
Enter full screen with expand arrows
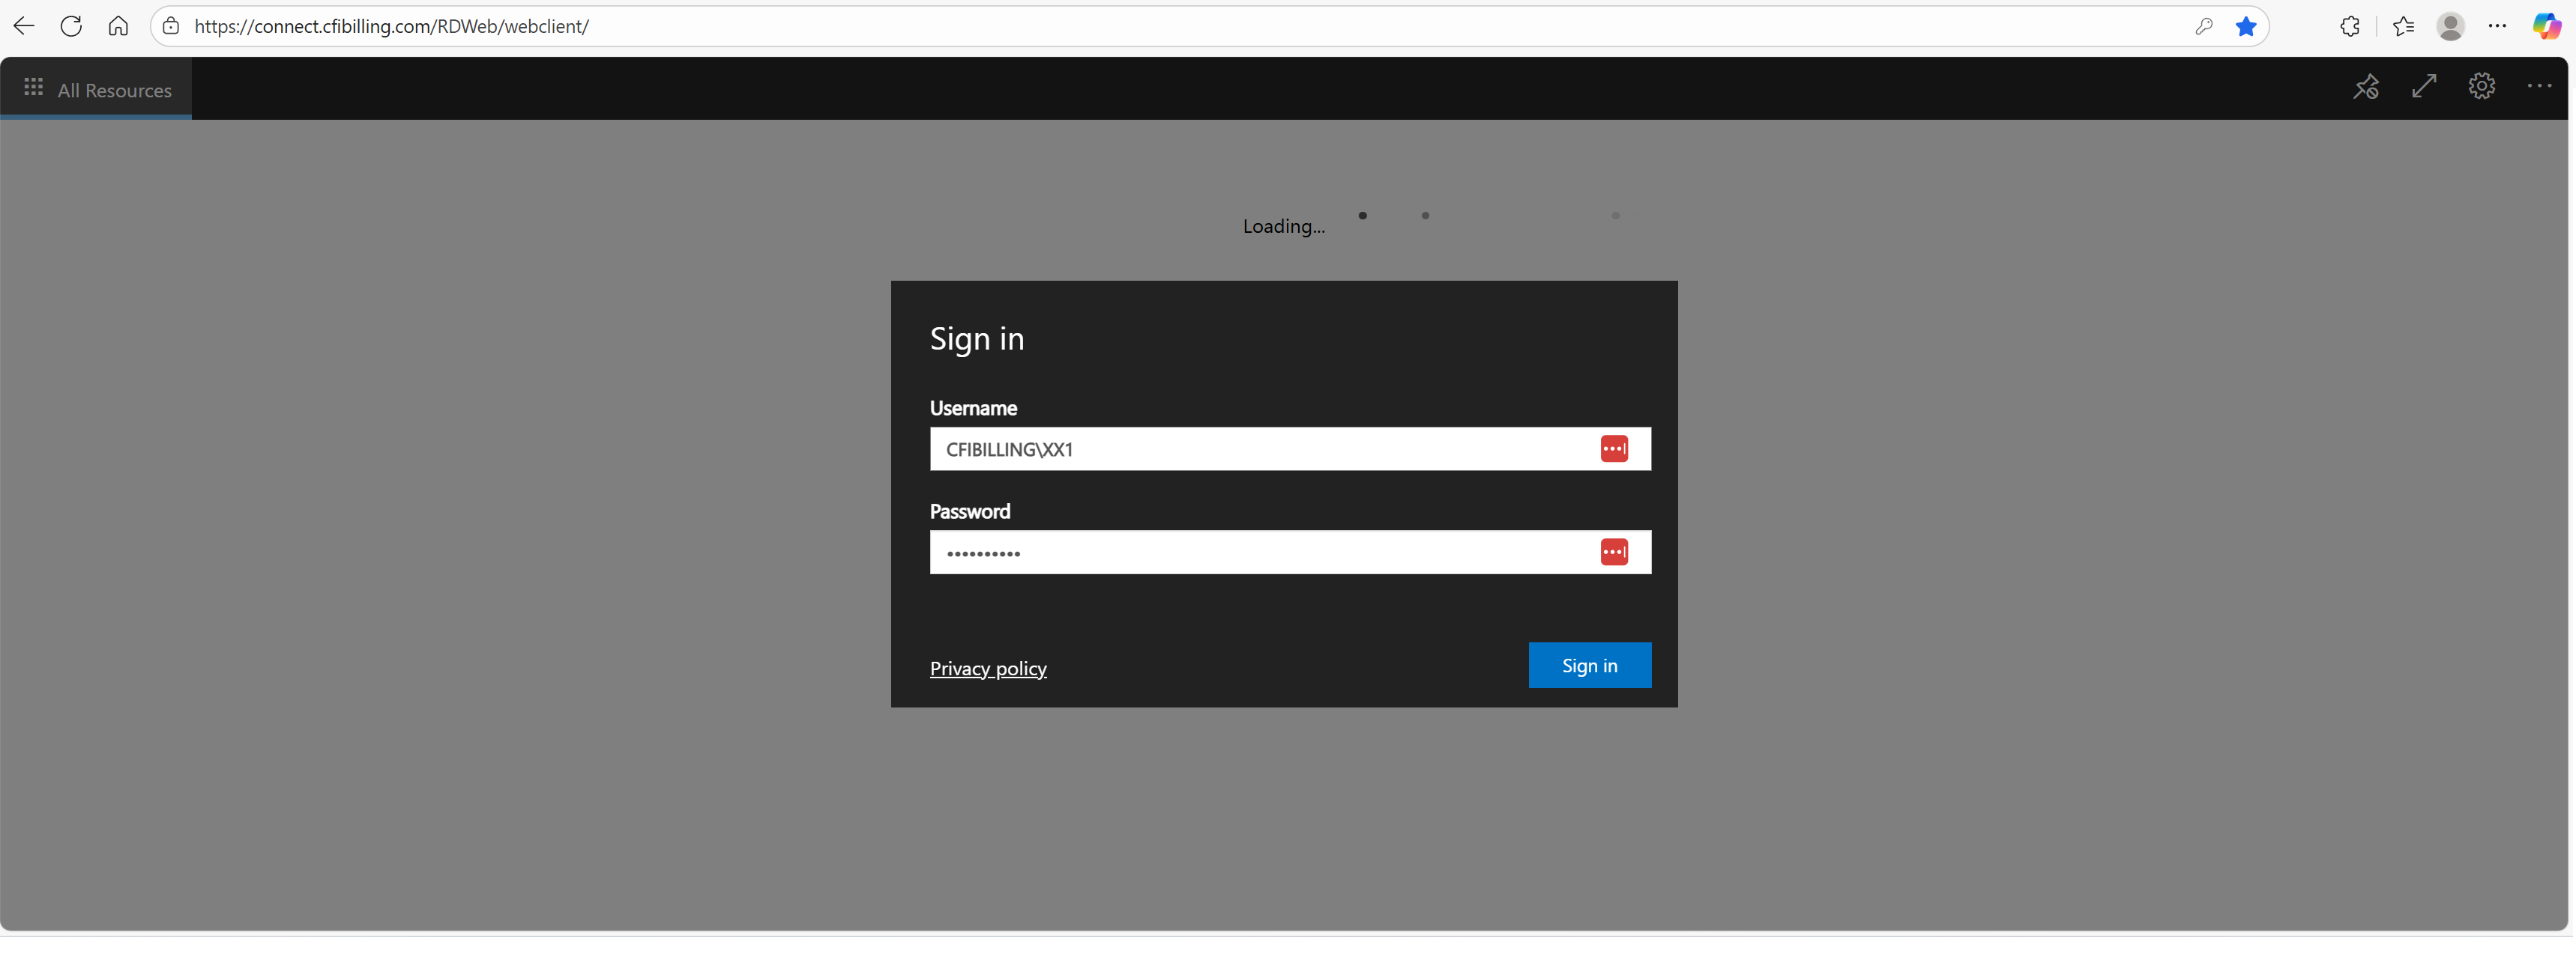pos(2423,87)
